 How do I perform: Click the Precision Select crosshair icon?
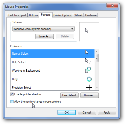tap(89, 87)
